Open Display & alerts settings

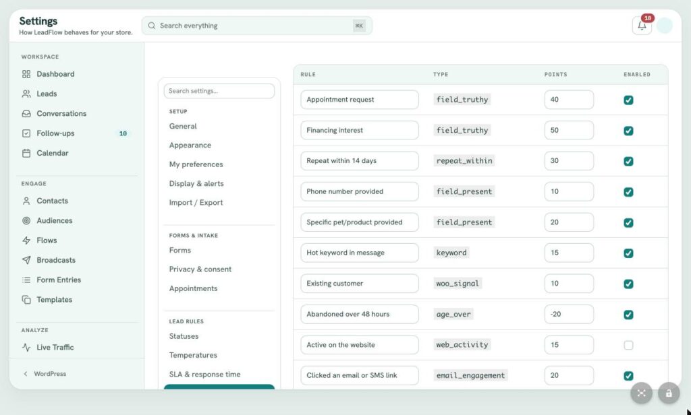(x=196, y=183)
